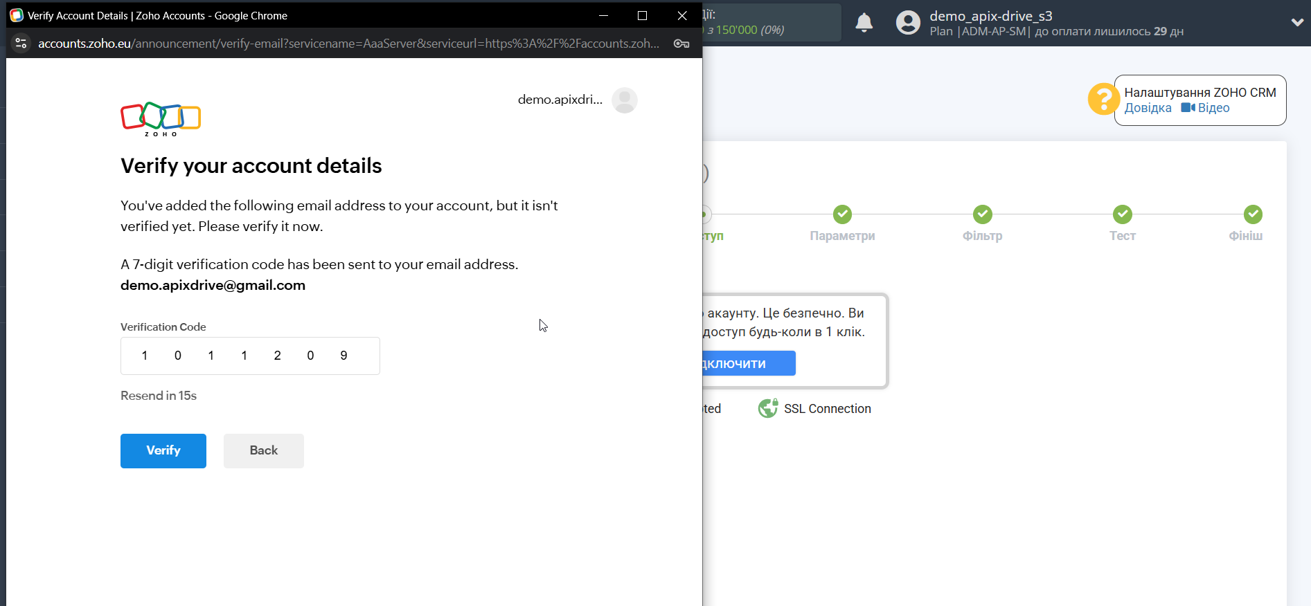
Task: Click the blue connect button in ApiX-Drive
Action: coord(749,363)
